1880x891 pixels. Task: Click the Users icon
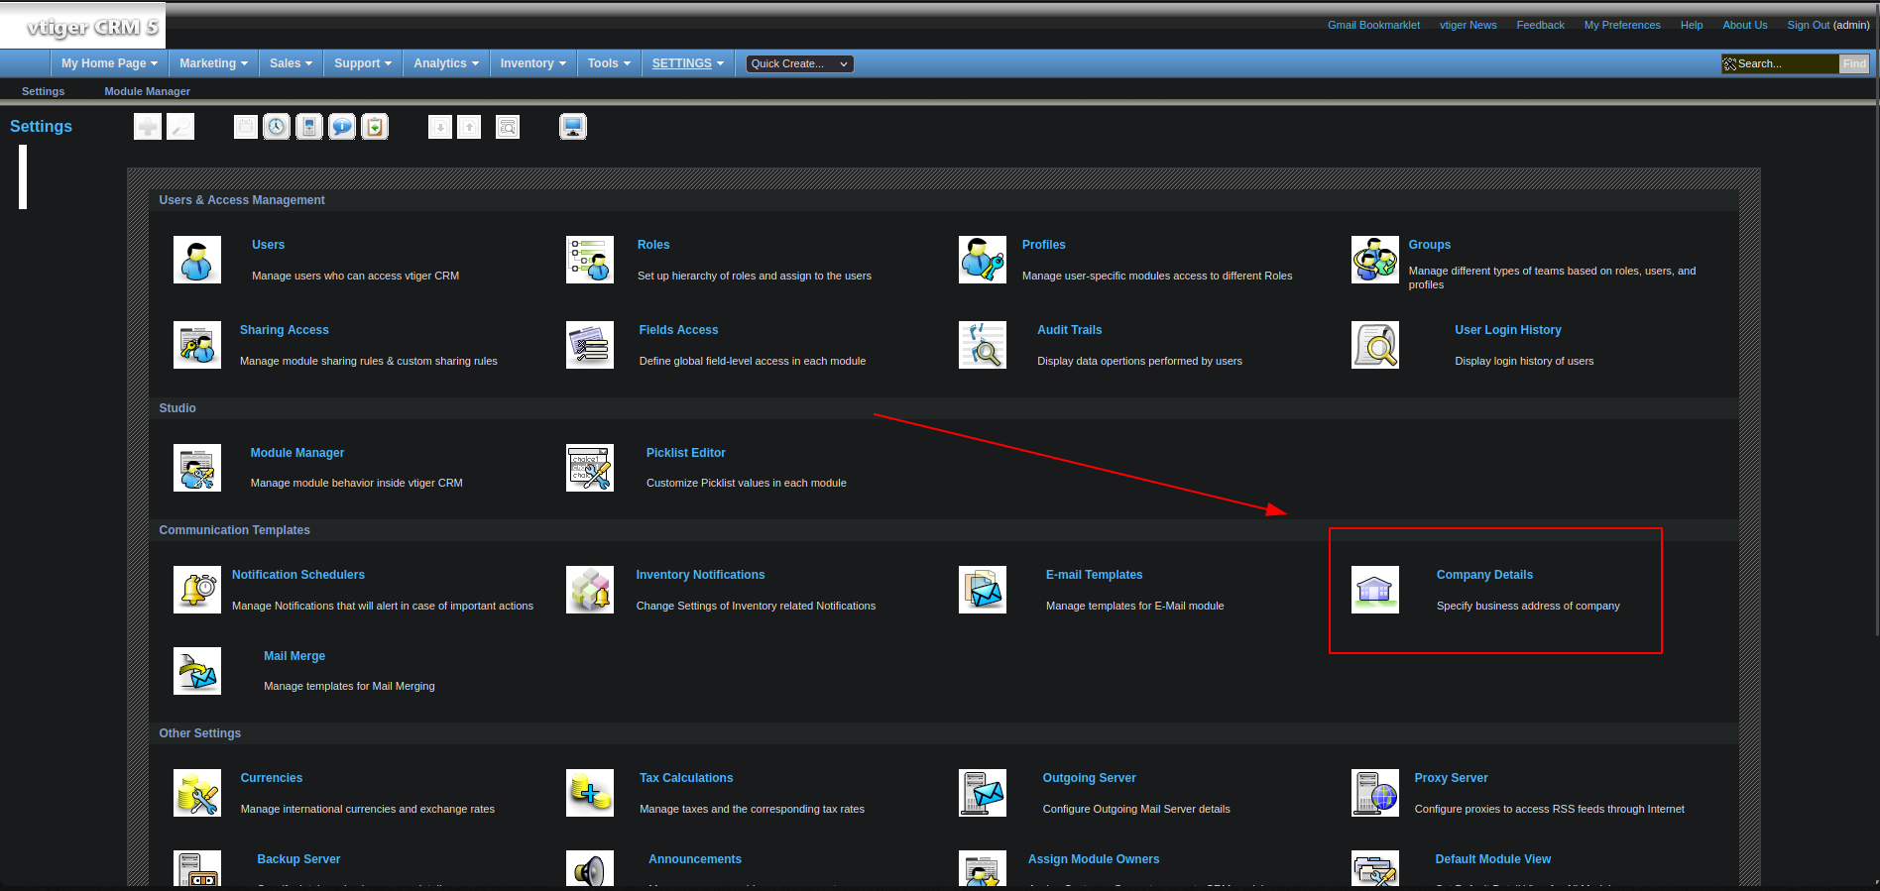click(x=197, y=260)
